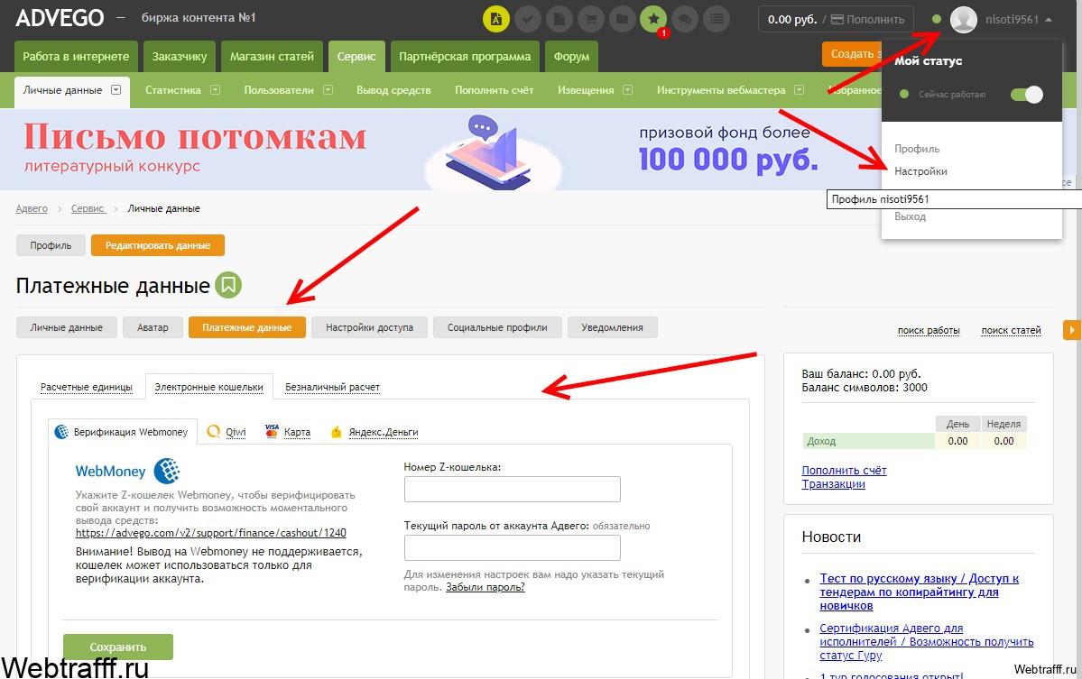Click the orange Создать button
Viewport: 1082px width, 679px height.
click(852, 54)
